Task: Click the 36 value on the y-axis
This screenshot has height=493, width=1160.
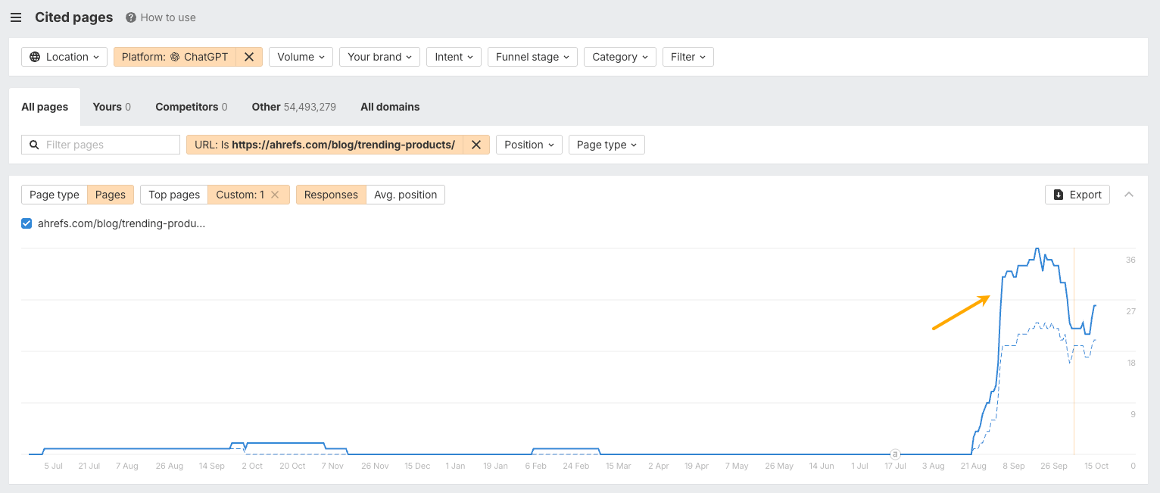Action: coord(1130,260)
